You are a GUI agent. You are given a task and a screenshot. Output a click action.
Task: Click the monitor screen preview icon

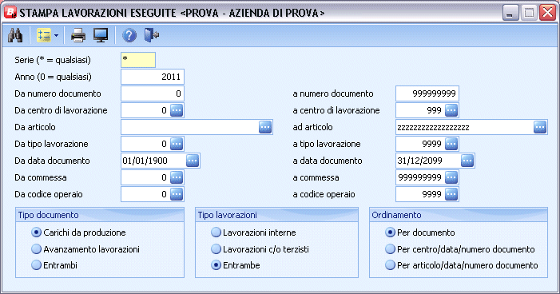pyautogui.click(x=101, y=36)
